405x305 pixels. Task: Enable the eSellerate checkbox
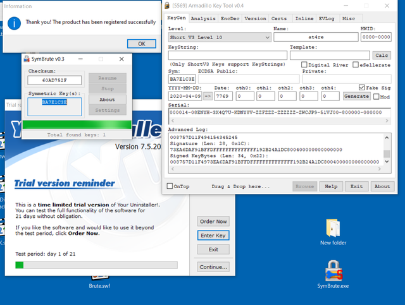pyautogui.click(x=356, y=64)
